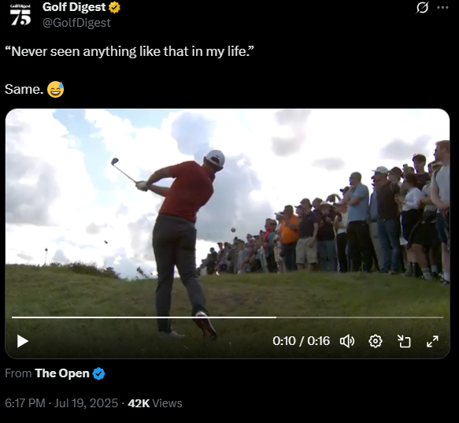Open the @GolfDigest handle link
The height and width of the screenshot is (423, 459).
pos(76,23)
